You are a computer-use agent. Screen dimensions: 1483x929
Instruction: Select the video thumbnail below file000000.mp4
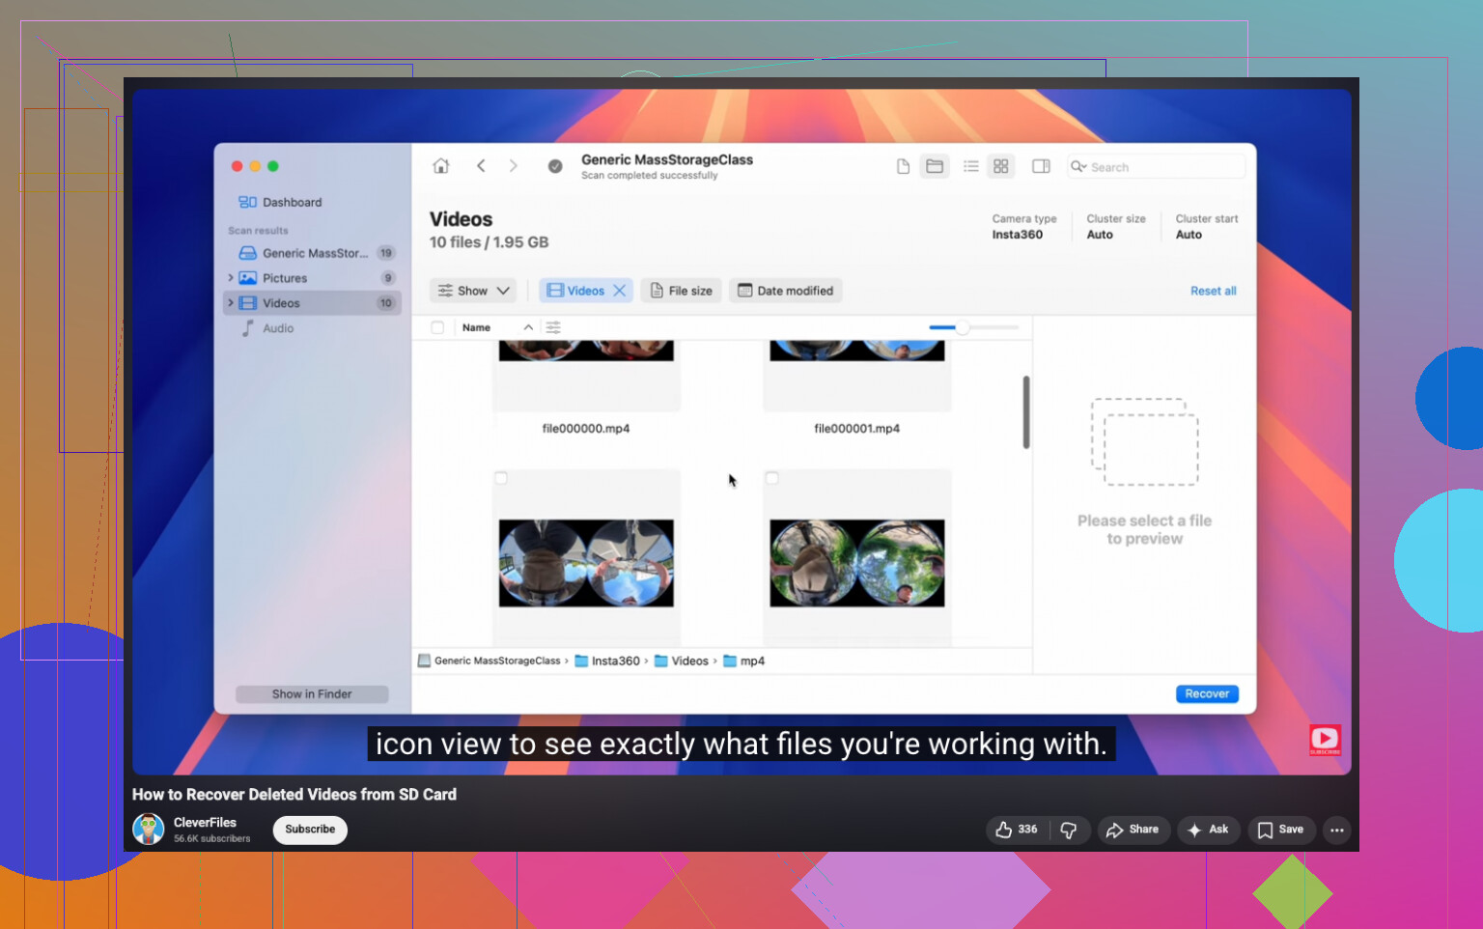pos(586,563)
